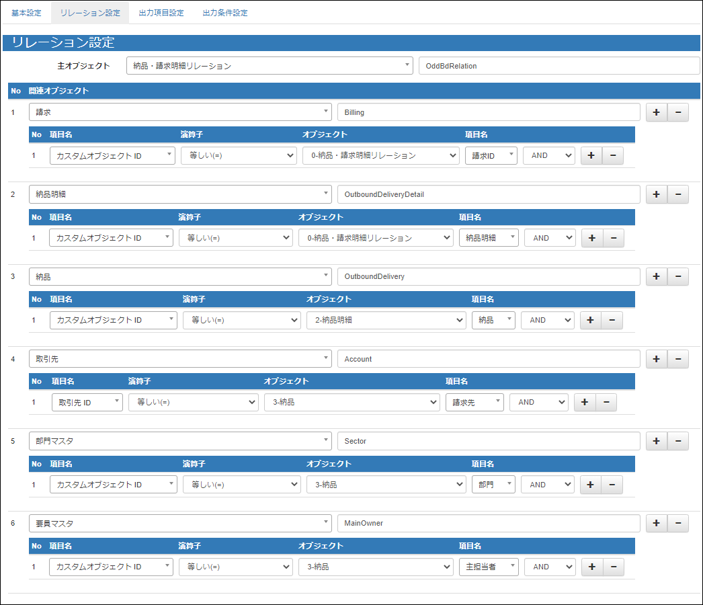
Task: Click the minus icon in the OutboundDelivery object row
Action: pos(677,277)
